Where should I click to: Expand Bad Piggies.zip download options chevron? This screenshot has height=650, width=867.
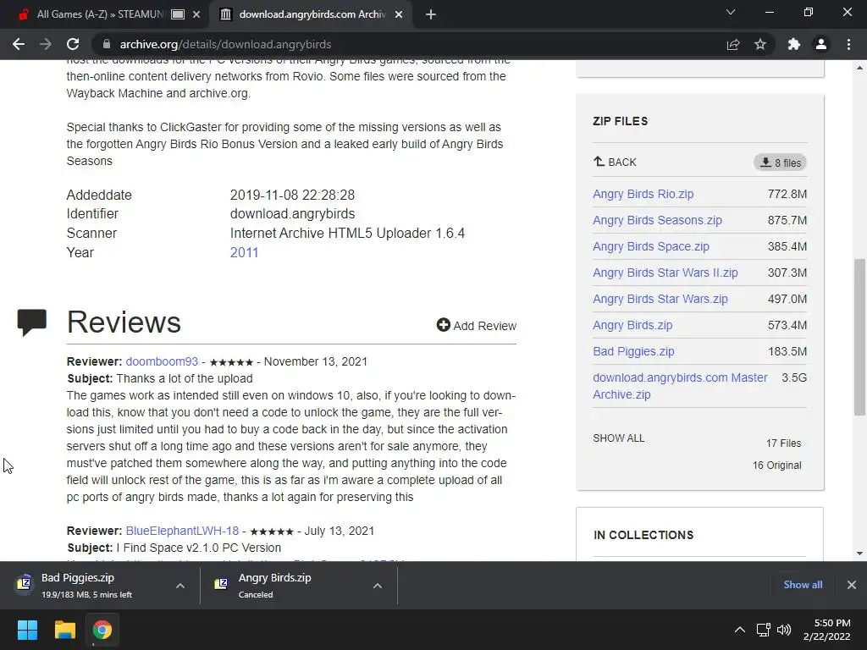point(180,586)
